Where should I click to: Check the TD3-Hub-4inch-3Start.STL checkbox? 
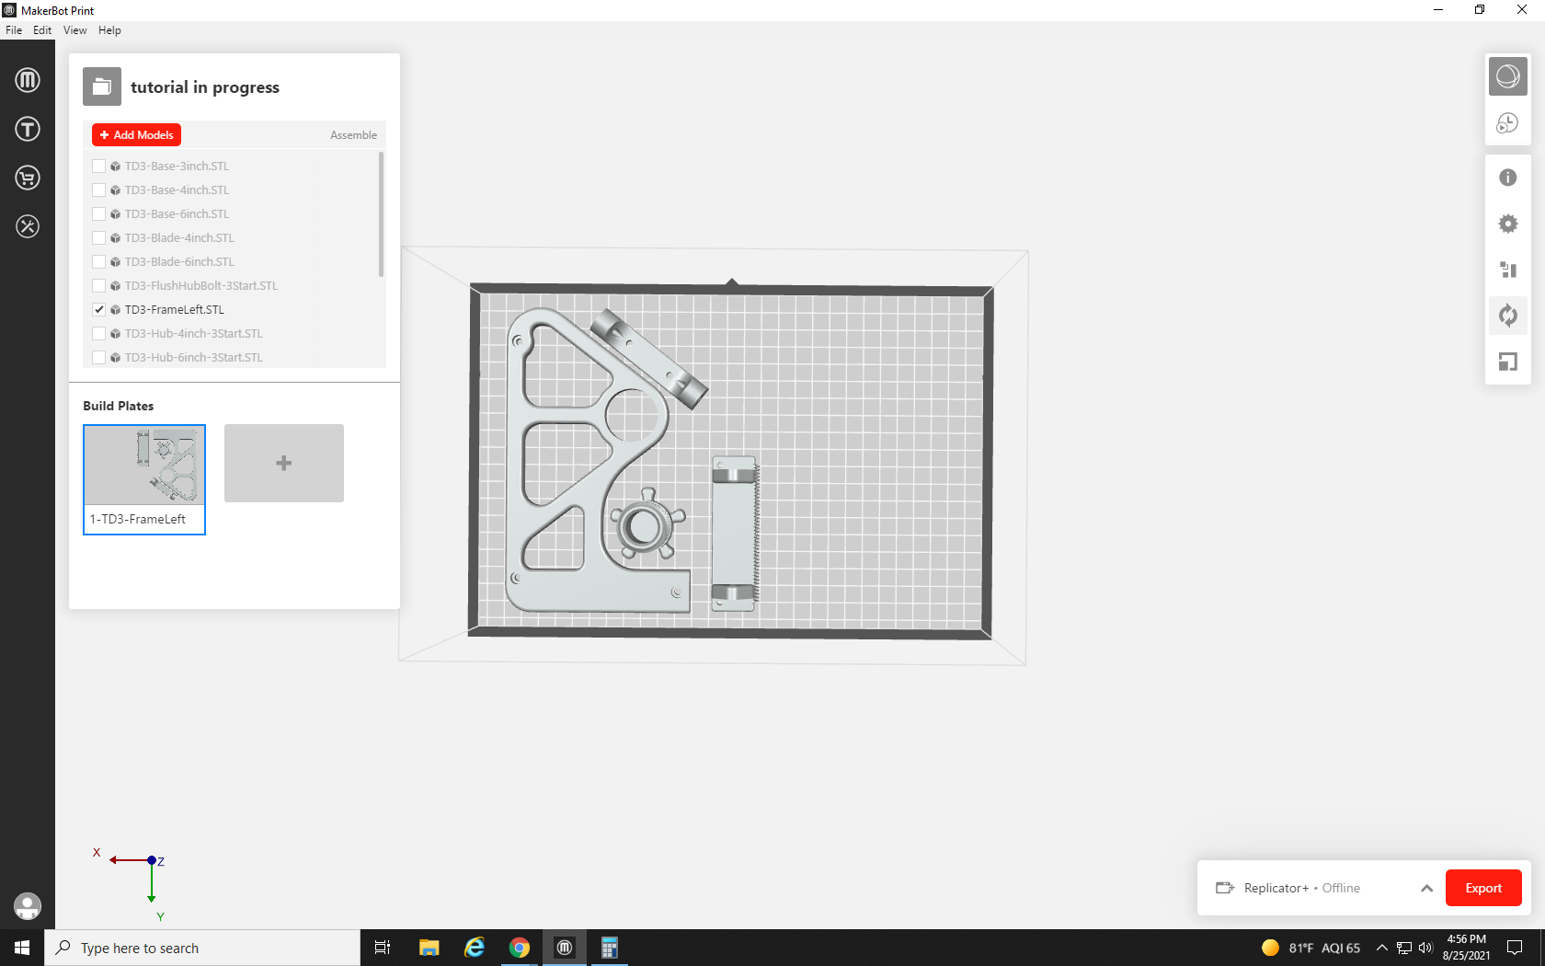[98, 334]
